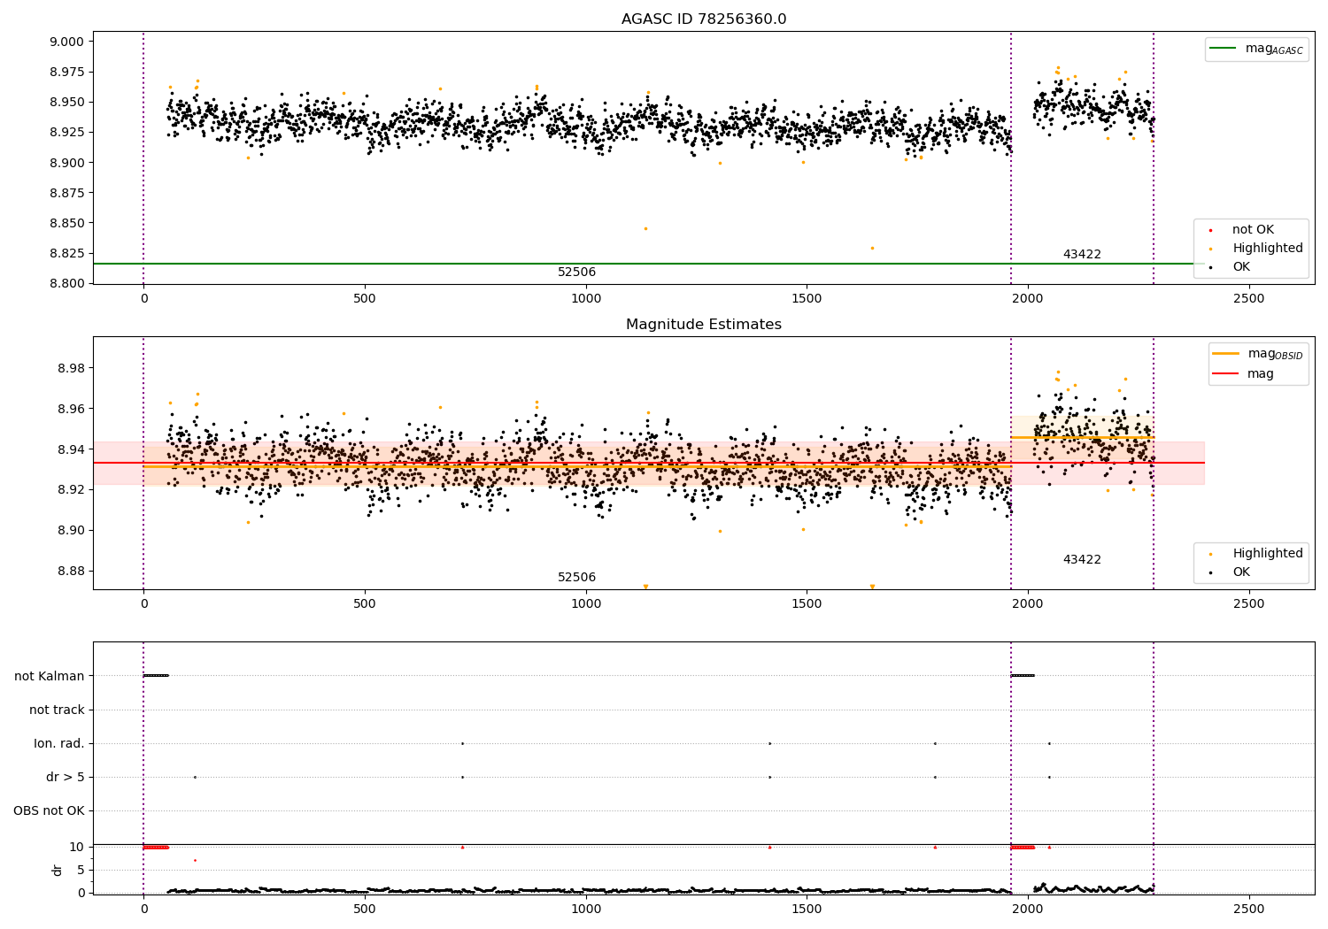Click the 8.800 y-axis tick label
1328x929 pixels.
pyautogui.click(x=66, y=284)
